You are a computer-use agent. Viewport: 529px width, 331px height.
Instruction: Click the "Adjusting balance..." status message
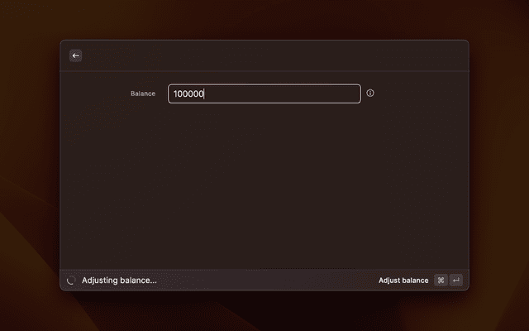(119, 281)
